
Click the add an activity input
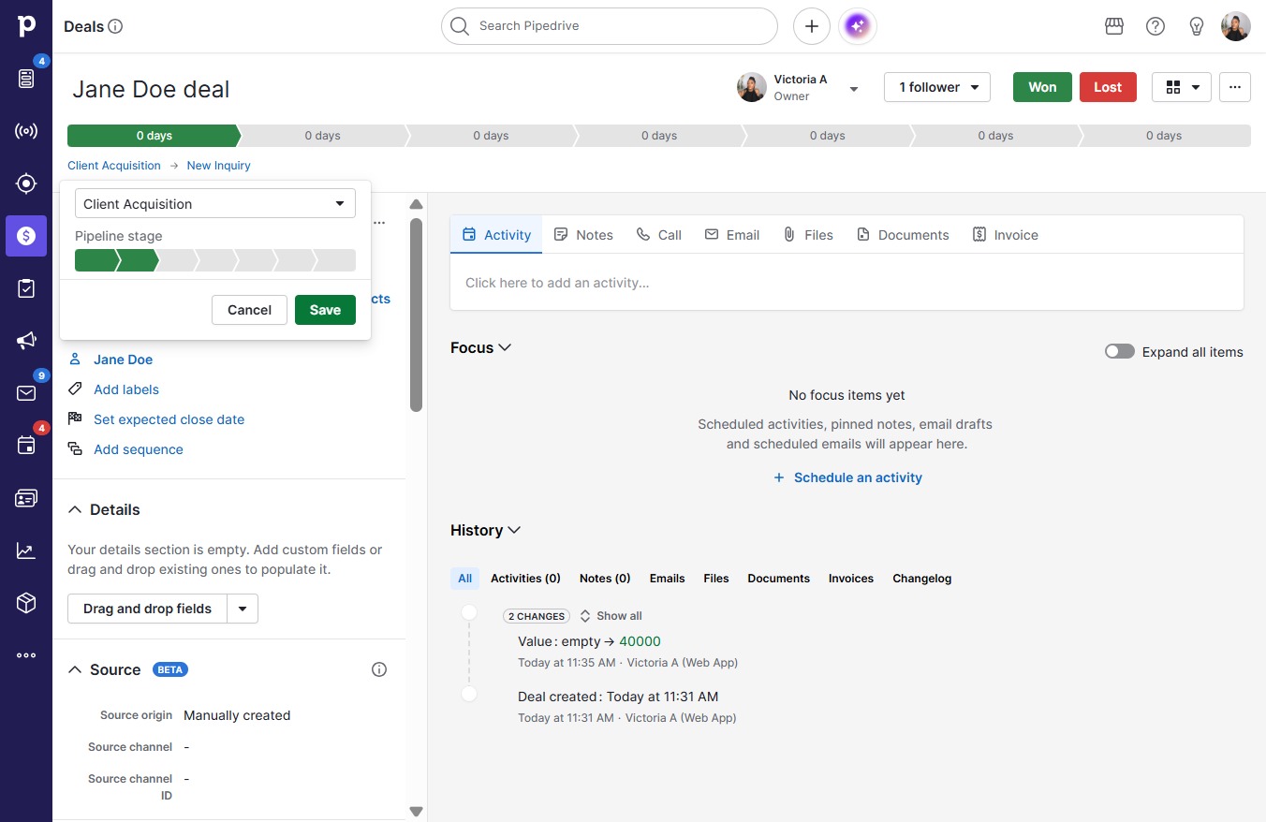(846, 283)
